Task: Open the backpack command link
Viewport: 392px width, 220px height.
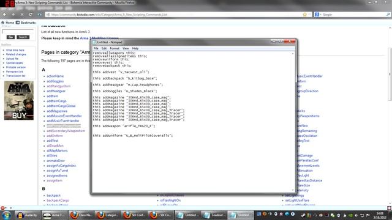Action: (x=53, y=196)
